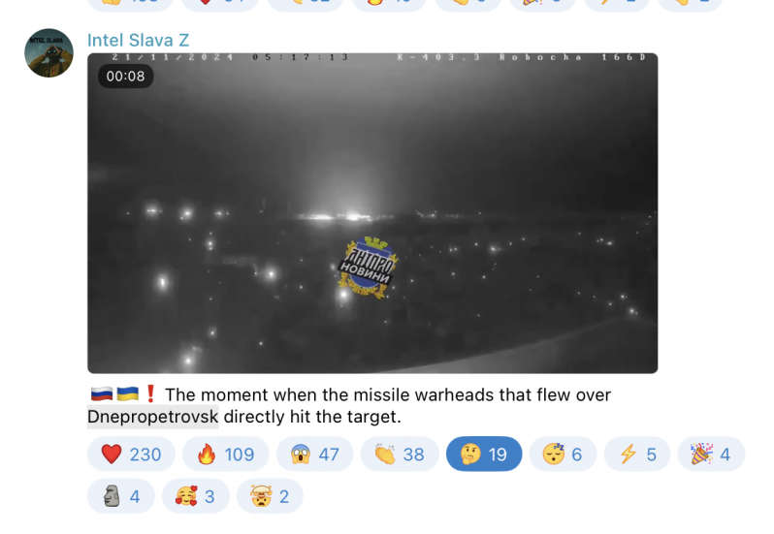774x534 pixels.
Task: Click the highlighted word Dnepropetrovsk
Action: coord(153,417)
